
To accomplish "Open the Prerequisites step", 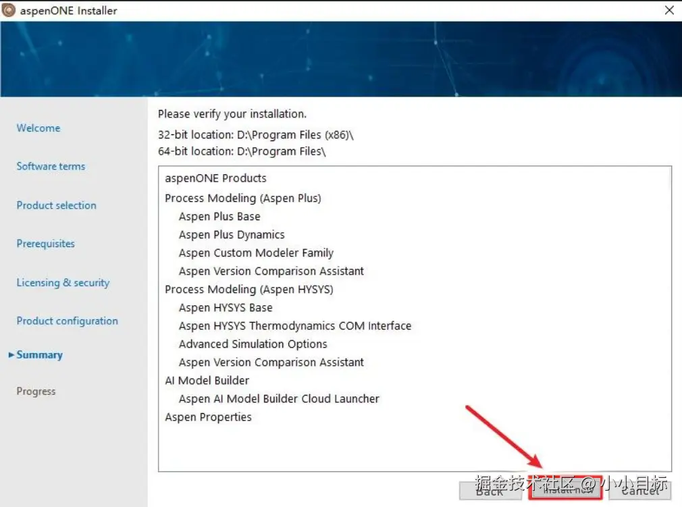I will click(x=46, y=244).
